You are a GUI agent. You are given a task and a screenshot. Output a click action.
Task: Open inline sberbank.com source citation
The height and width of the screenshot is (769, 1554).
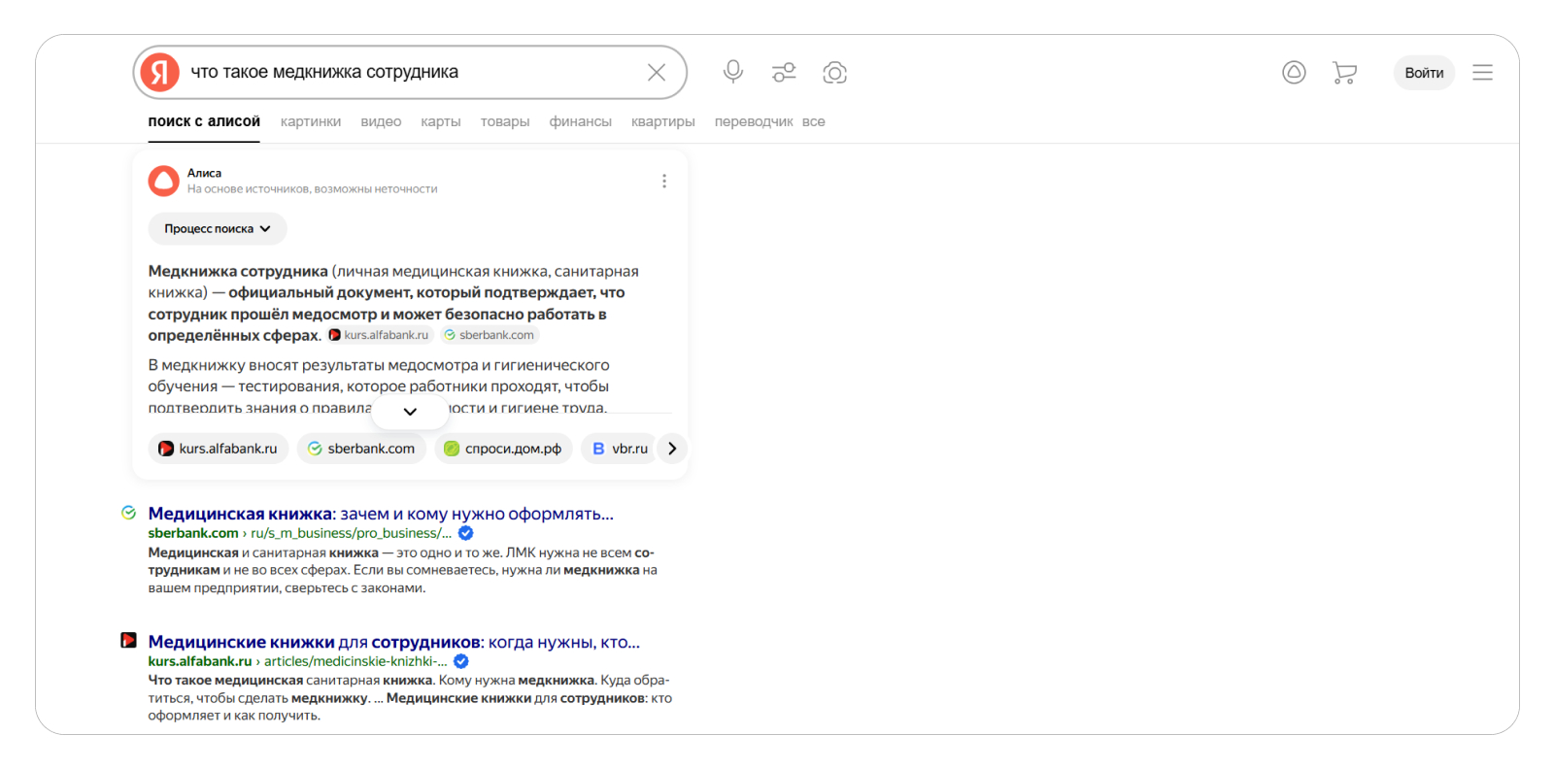pos(490,335)
